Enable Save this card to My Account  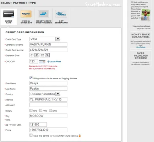click(31, 135)
